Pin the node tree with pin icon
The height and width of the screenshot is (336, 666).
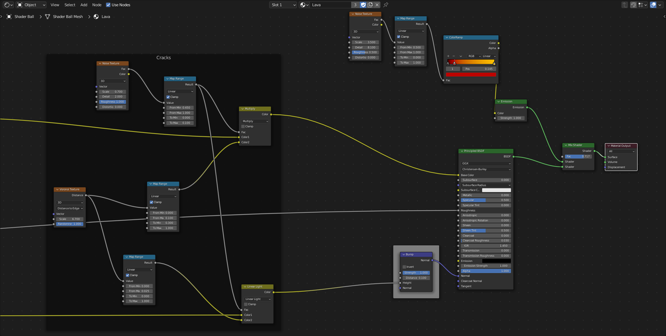coord(386,5)
